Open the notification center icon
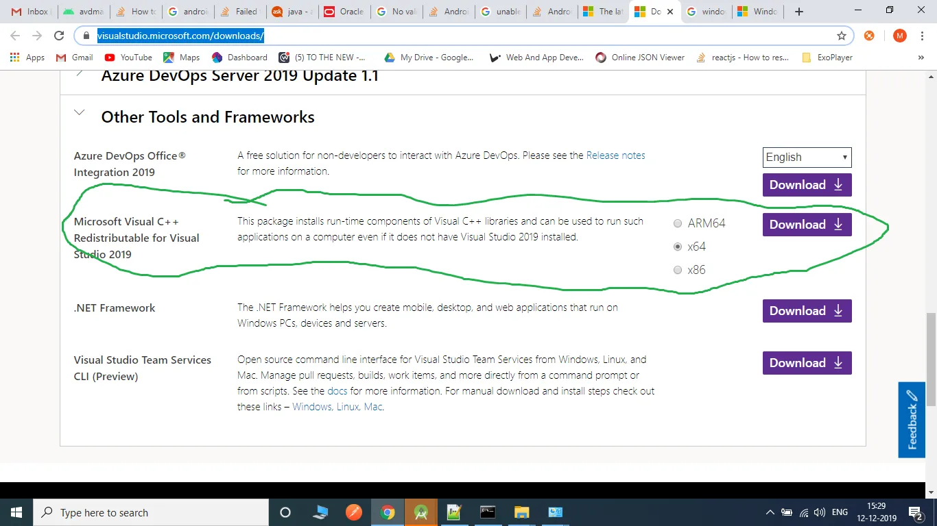 916,512
